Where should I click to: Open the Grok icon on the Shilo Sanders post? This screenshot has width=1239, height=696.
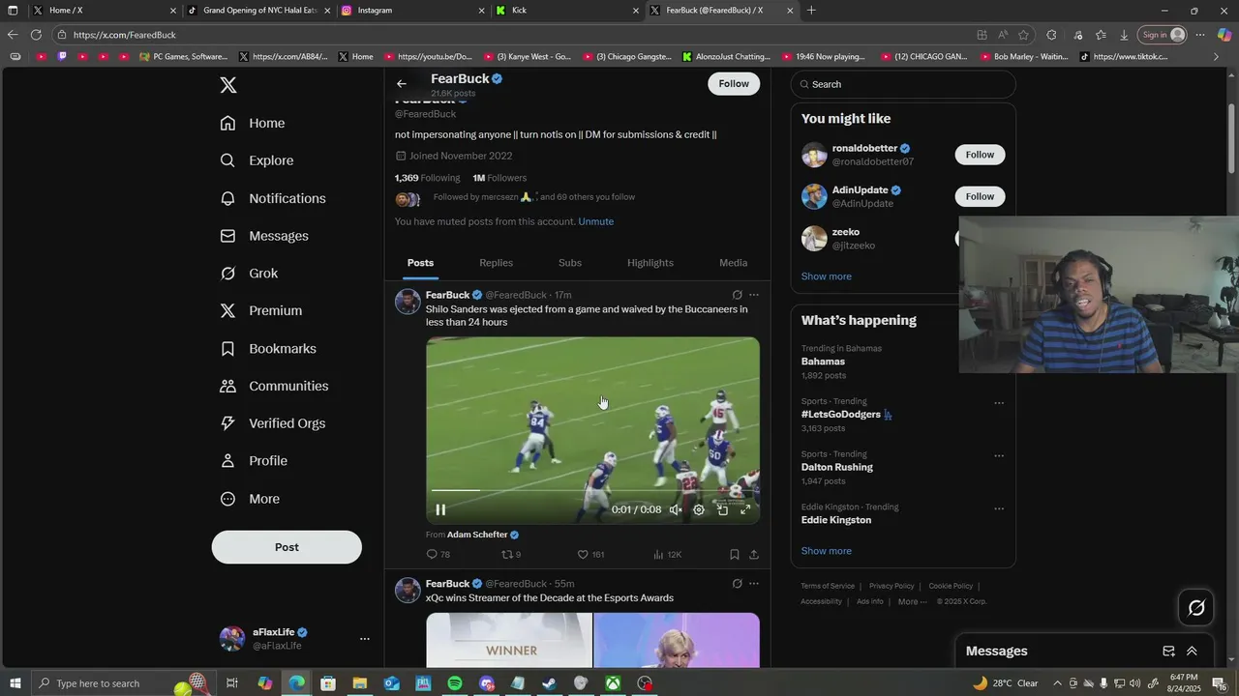tap(737, 295)
